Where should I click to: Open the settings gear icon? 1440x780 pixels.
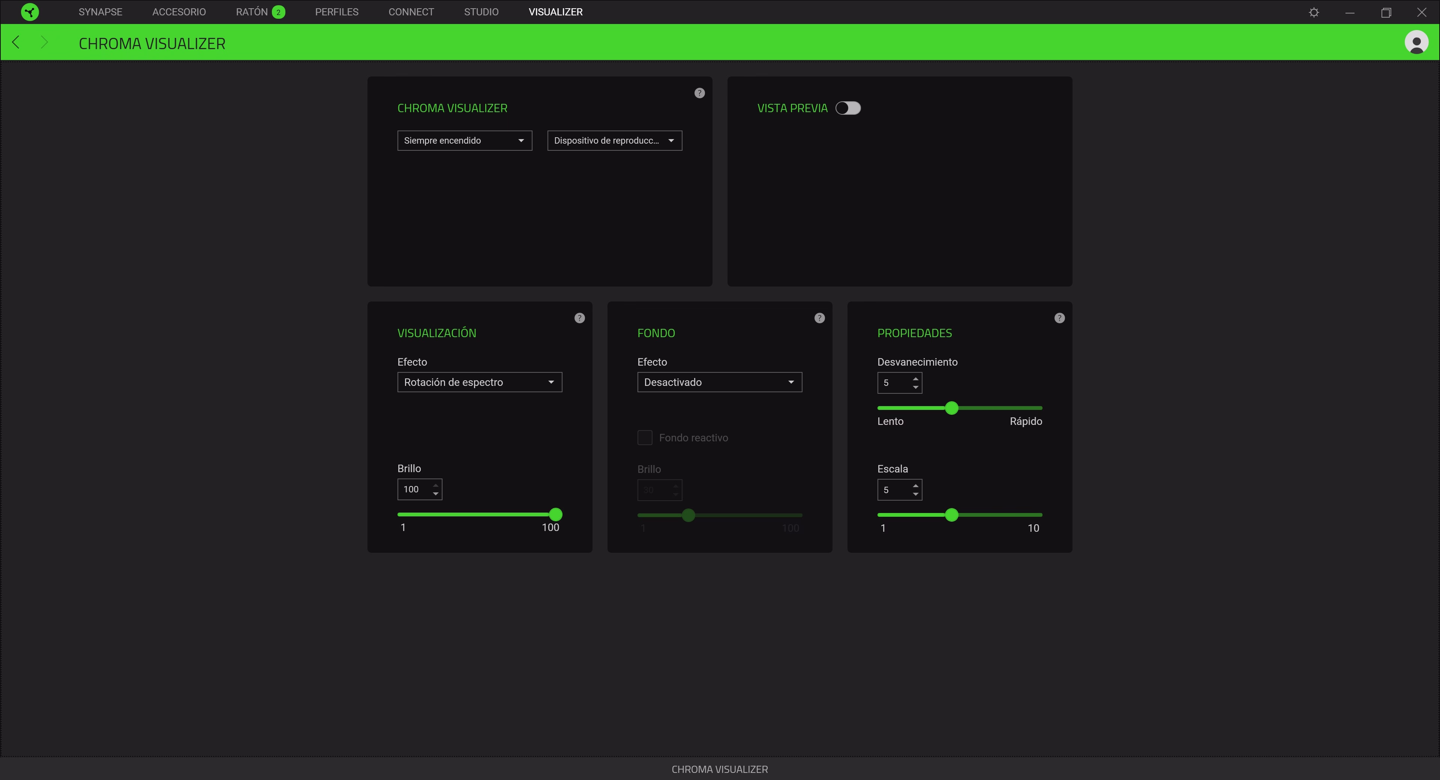tap(1314, 12)
